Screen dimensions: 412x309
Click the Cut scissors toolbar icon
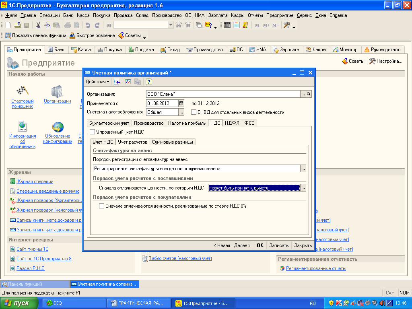(38, 25)
